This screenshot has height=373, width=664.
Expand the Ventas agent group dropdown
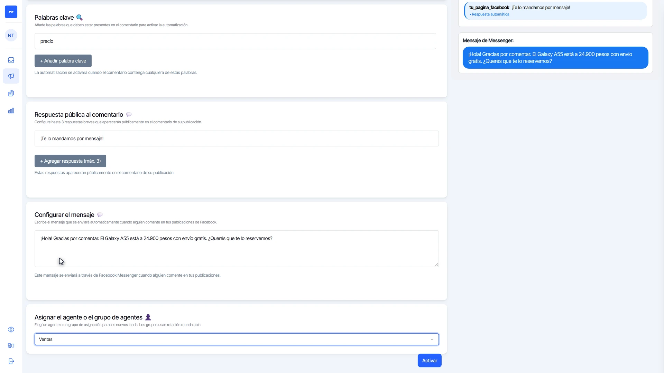point(237,339)
